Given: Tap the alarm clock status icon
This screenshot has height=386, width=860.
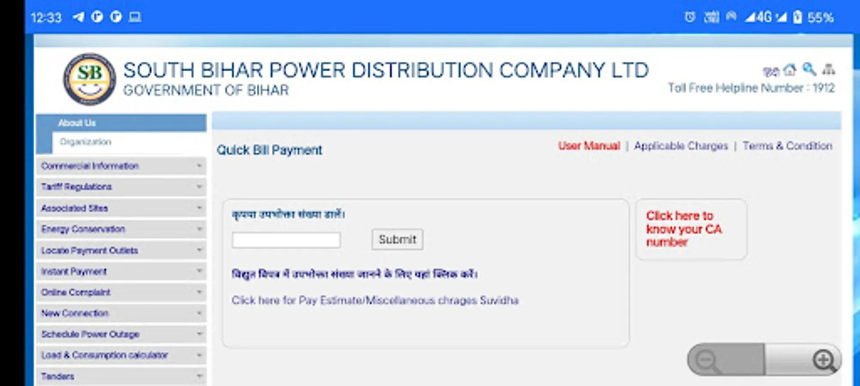Looking at the screenshot, I should [x=690, y=17].
